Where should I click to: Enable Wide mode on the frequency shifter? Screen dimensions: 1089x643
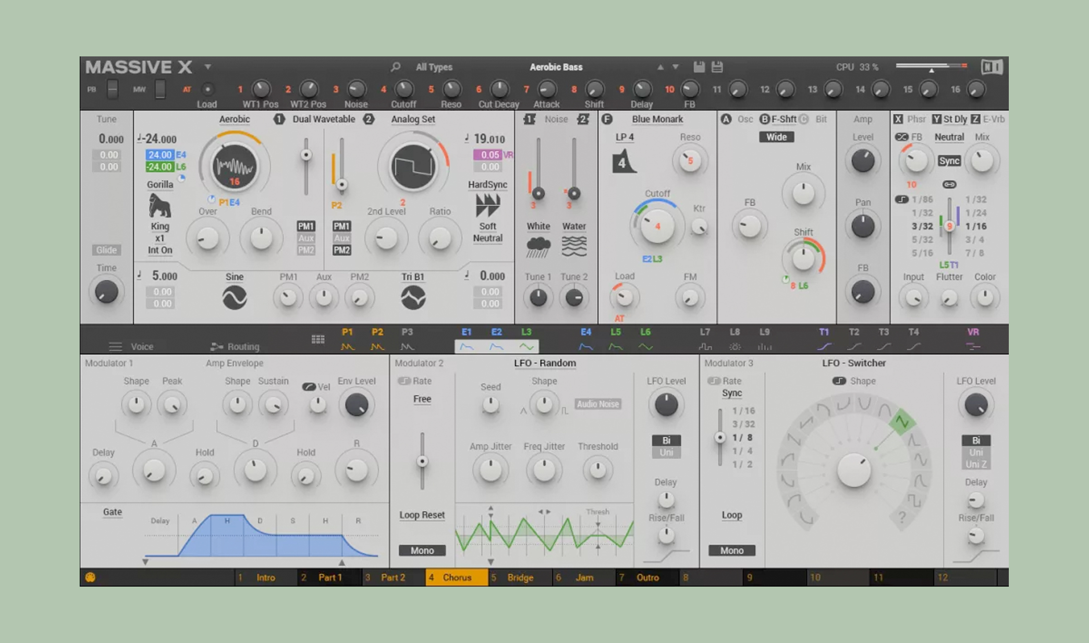tap(776, 137)
